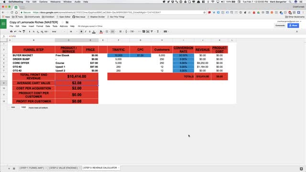This screenshot has width=306, height=172.
Task: Switch to the Step 2: Value Stacking tab
Action: pyautogui.click(x=64, y=168)
